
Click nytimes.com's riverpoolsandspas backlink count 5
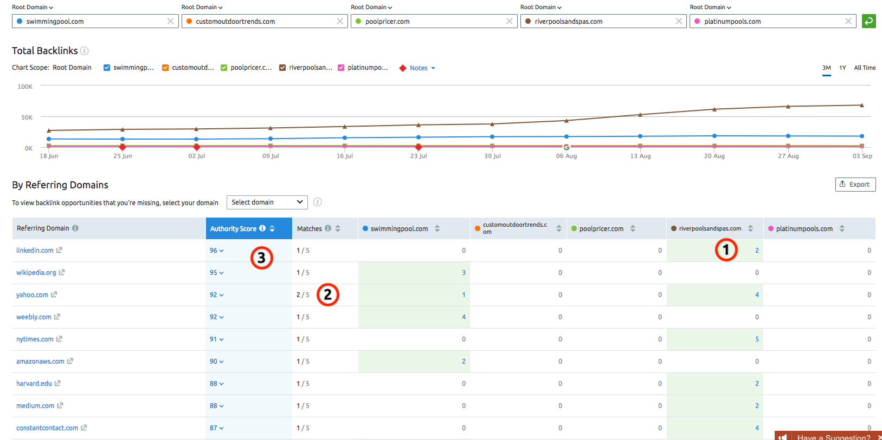coord(757,339)
